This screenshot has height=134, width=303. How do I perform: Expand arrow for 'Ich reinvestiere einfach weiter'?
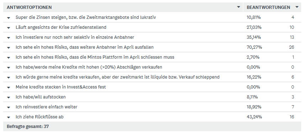point(9,107)
